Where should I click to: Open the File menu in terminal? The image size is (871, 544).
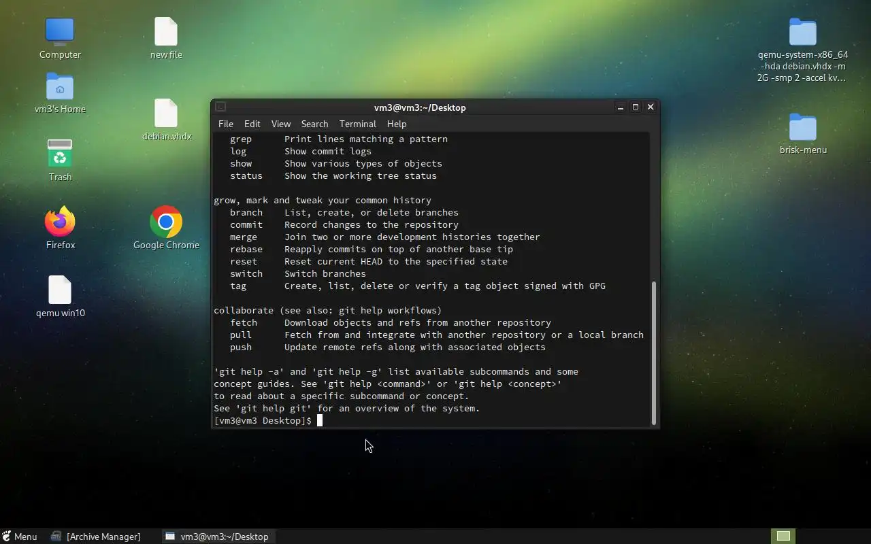(x=226, y=124)
